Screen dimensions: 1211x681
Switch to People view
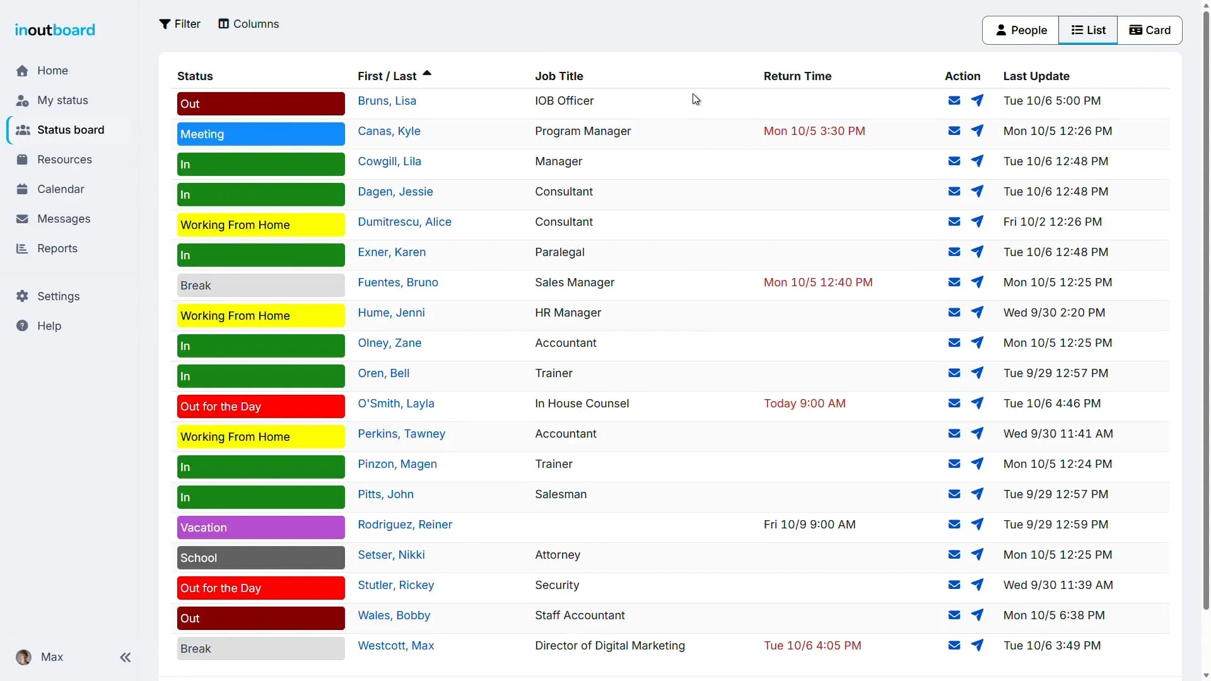[1021, 30]
